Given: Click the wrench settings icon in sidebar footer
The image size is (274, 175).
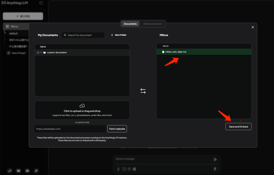Looking at the screenshot, I should click(36, 171).
